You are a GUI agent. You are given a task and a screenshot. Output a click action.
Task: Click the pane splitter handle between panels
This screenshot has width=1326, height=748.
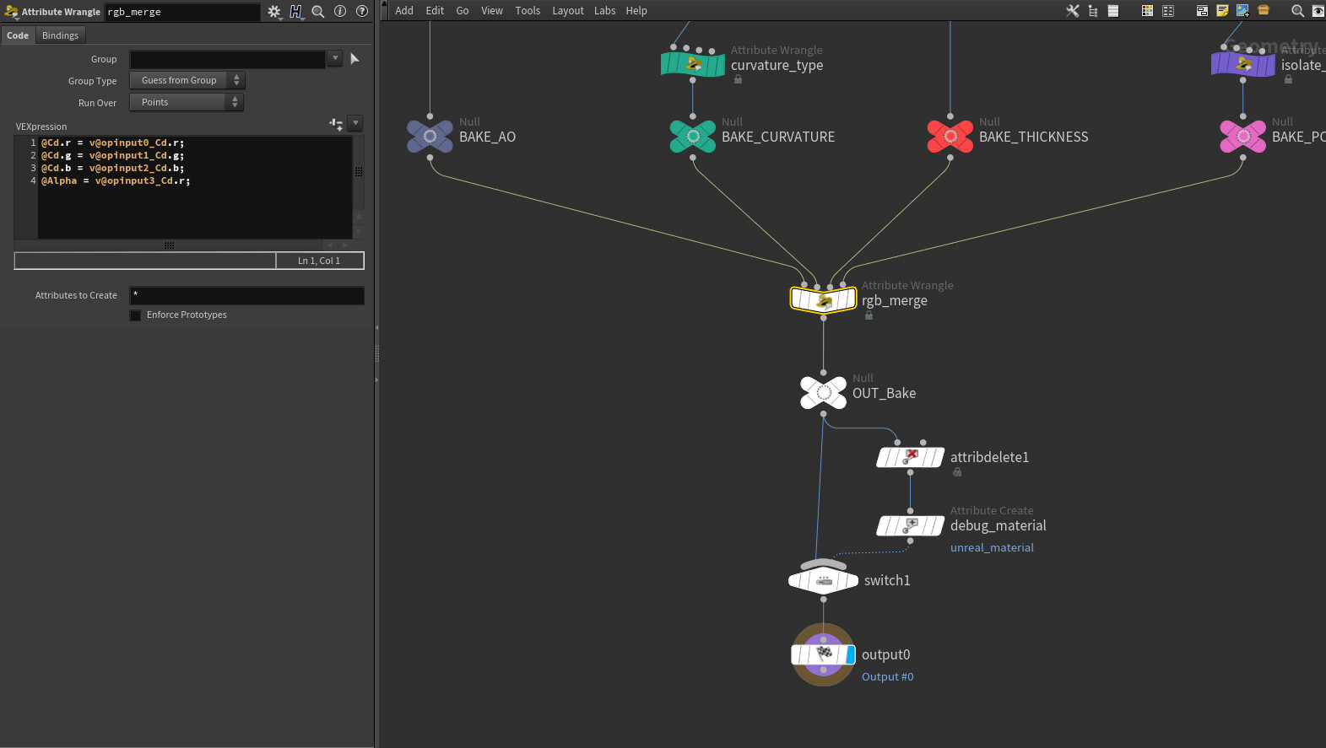pyautogui.click(x=376, y=354)
